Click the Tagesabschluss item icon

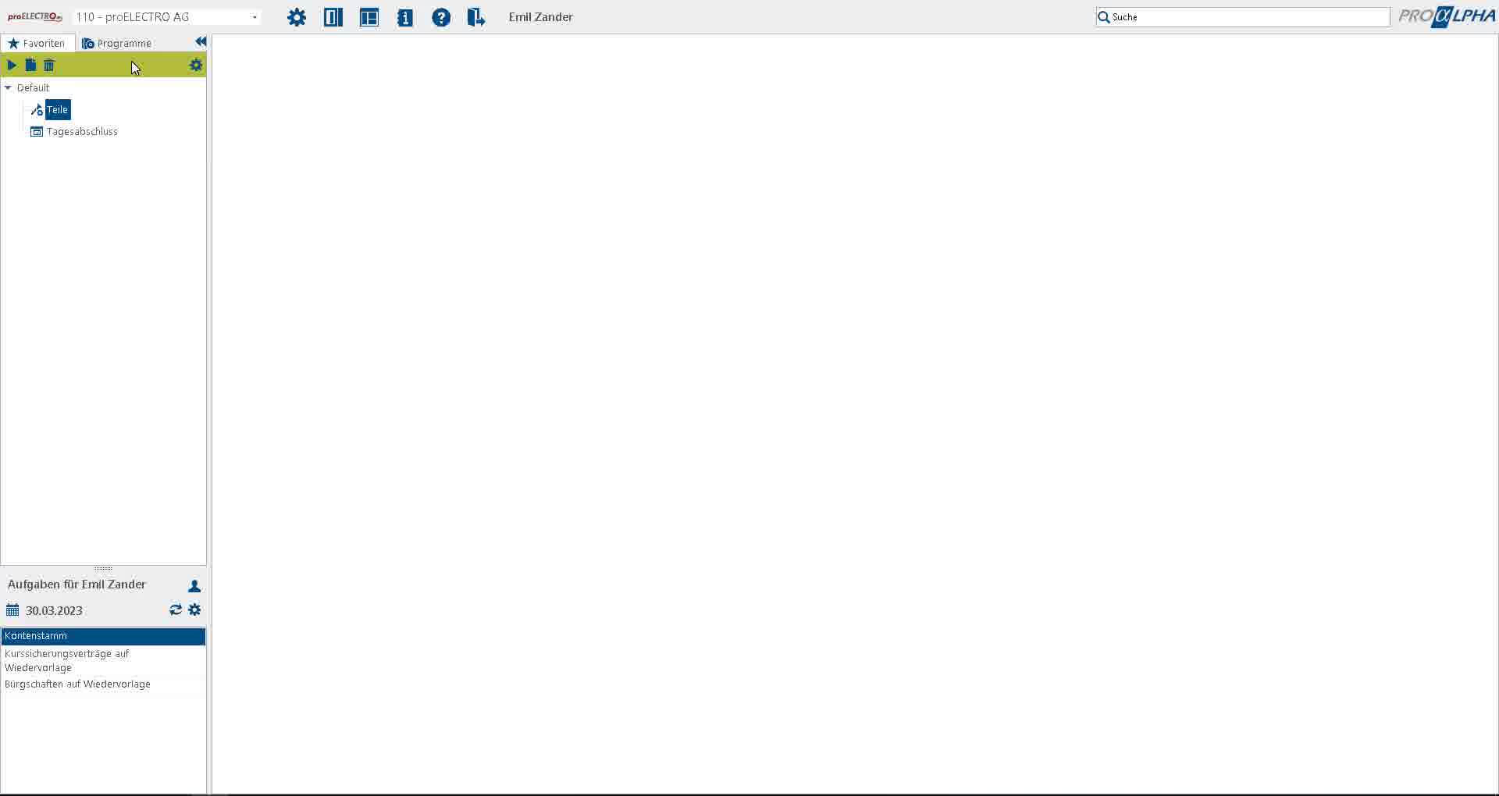coord(37,131)
